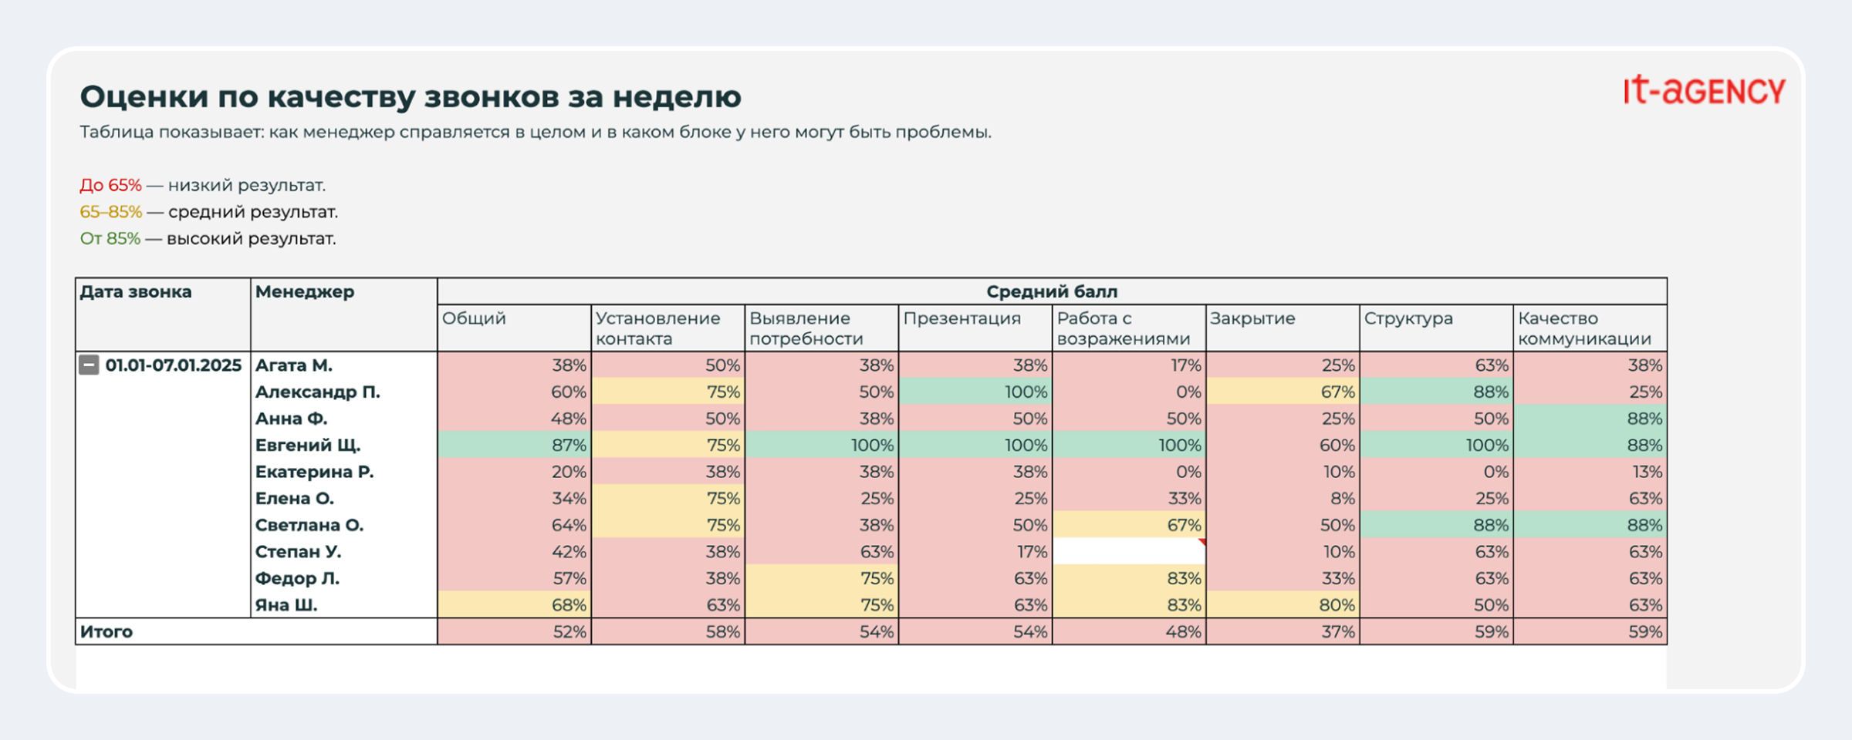Click the Работа с возражениями header

[1123, 328]
